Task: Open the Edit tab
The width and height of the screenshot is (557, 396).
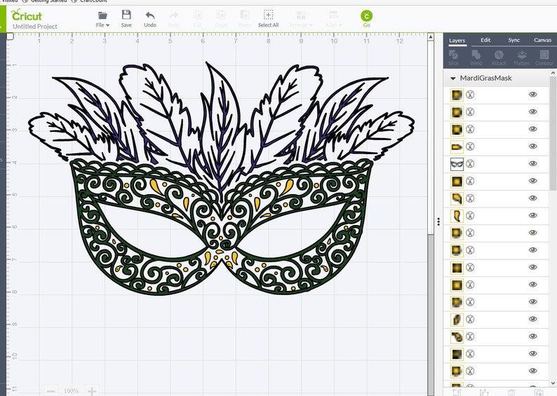Action: pyautogui.click(x=485, y=40)
